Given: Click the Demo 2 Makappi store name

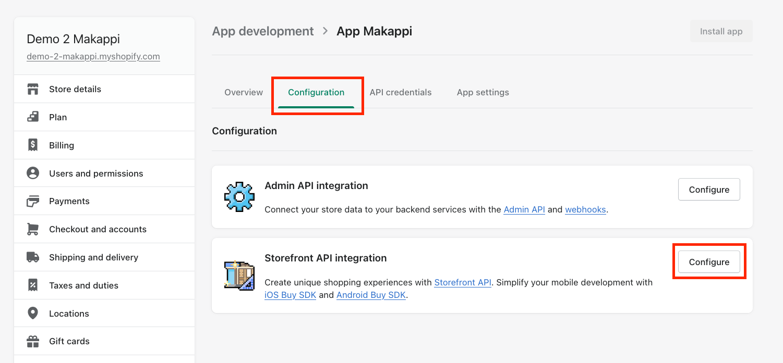Looking at the screenshot, I should (73, 39).
